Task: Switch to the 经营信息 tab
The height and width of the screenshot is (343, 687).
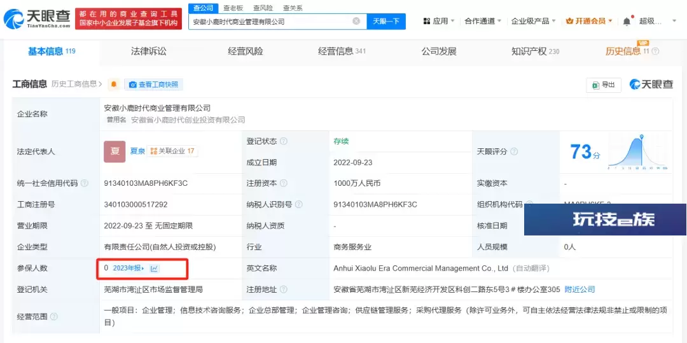Action: (342, 52)
